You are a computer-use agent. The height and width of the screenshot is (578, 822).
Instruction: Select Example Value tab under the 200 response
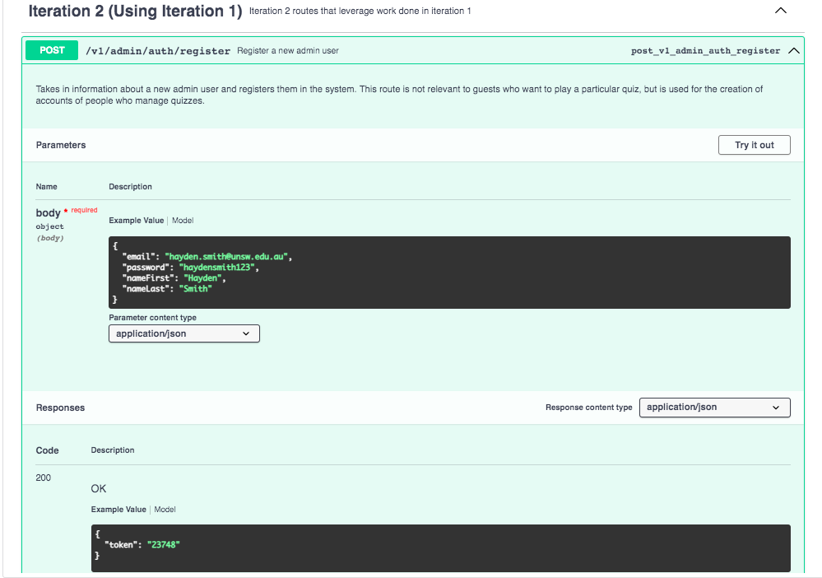(118, 509)
